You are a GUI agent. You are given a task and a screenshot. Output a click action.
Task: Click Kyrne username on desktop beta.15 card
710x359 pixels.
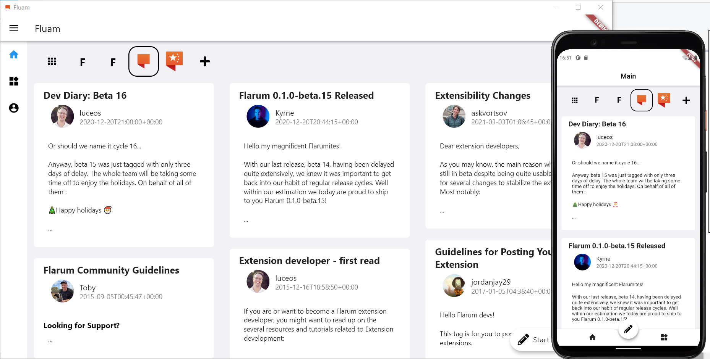285,113
